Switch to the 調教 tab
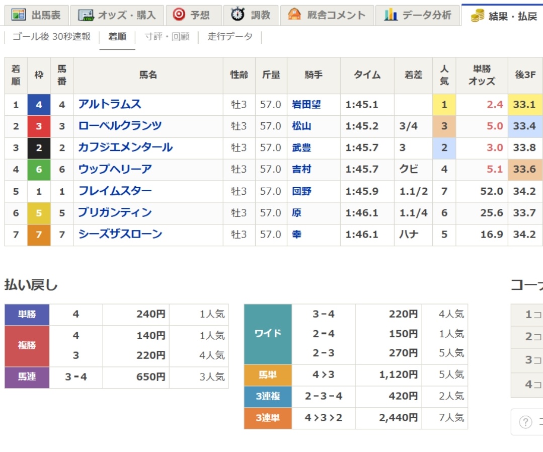Viewport: 543px width, 452px height. click(x=251, y=15)
